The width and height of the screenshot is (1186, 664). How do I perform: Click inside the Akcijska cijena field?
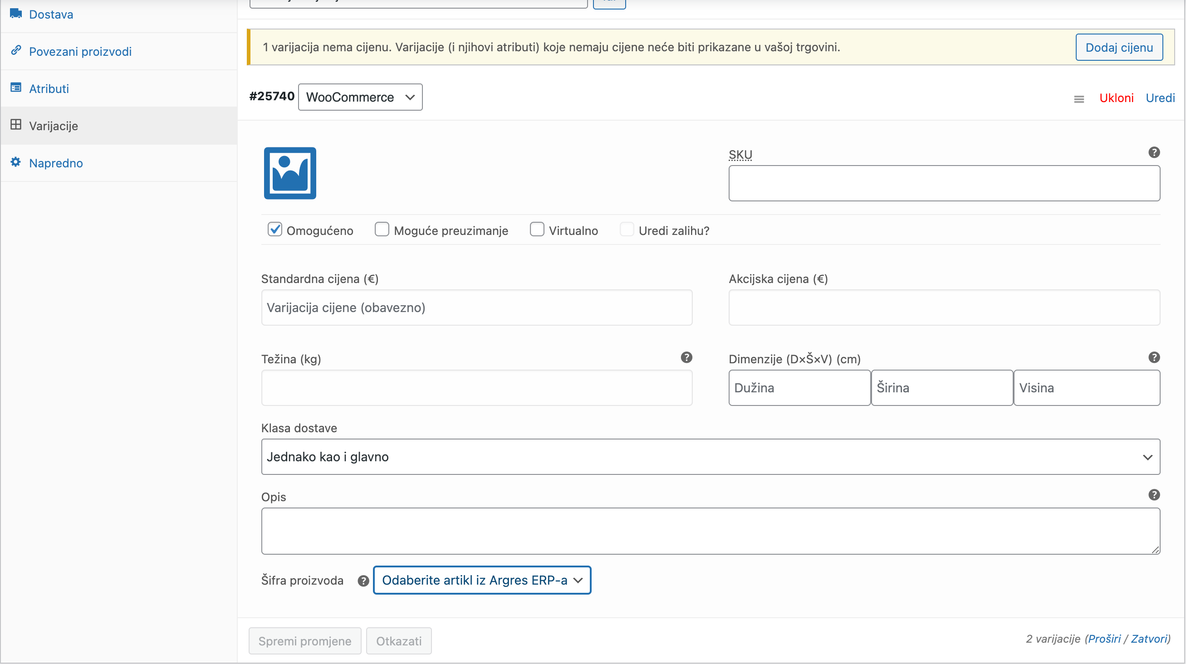943,308
